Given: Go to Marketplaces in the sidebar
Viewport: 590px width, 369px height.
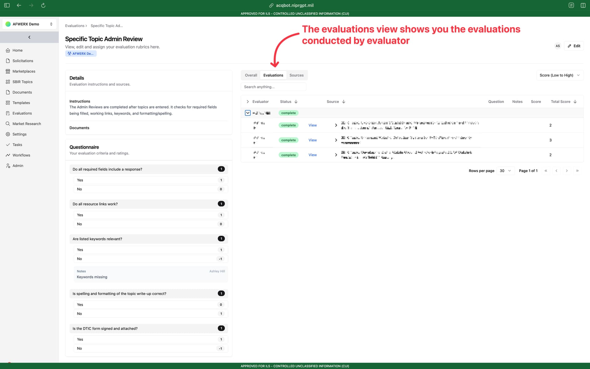Looking at the screenshot, I should click(x=24, y=71).
